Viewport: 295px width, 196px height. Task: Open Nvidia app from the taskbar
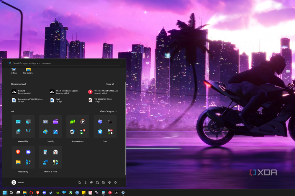pyautogui.click(x=58, y=193)
